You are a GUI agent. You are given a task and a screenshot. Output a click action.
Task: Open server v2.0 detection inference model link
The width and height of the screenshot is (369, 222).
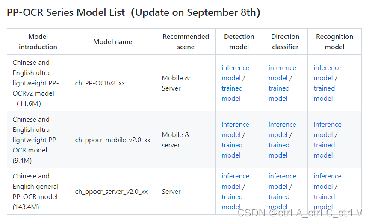(235, 181)
